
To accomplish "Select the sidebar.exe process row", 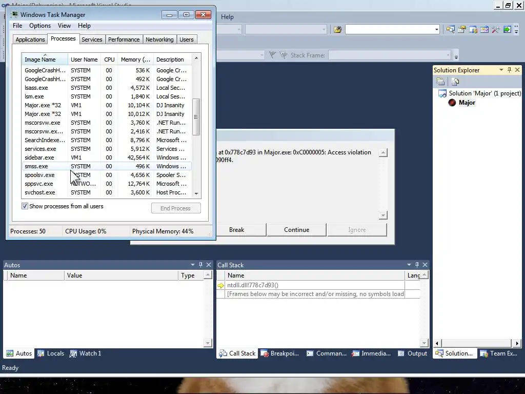I will (107, 157).
